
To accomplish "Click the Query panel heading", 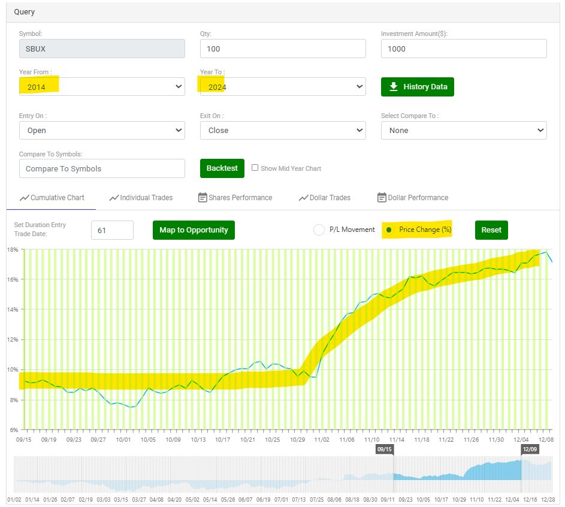I will click(x=25, y=12).
